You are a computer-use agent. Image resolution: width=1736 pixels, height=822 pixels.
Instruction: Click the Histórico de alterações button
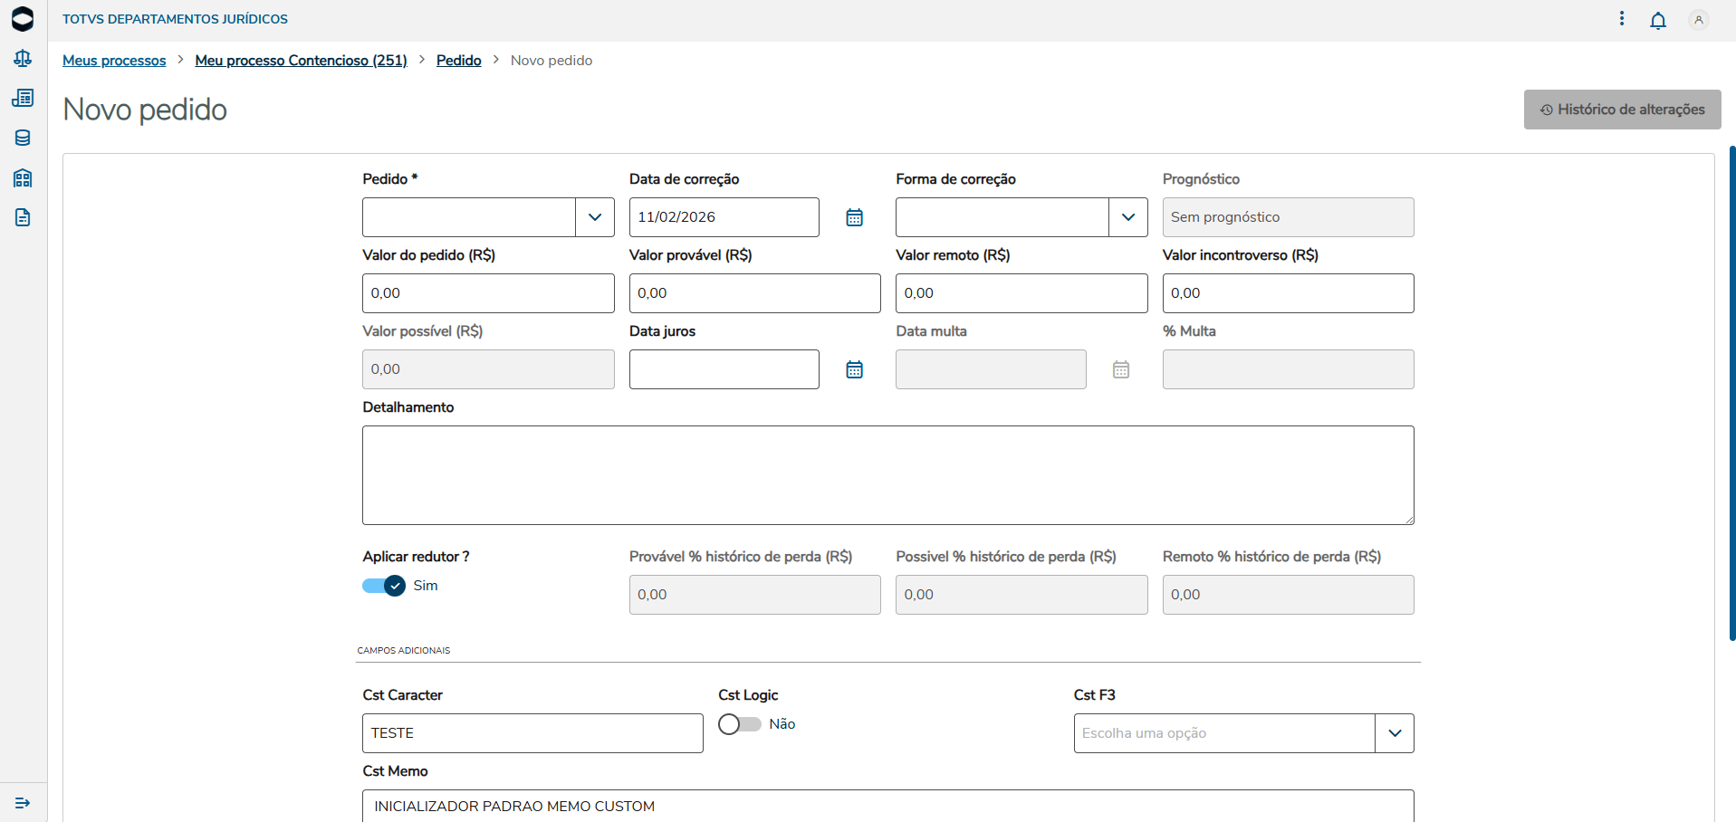click(1622, 110)
